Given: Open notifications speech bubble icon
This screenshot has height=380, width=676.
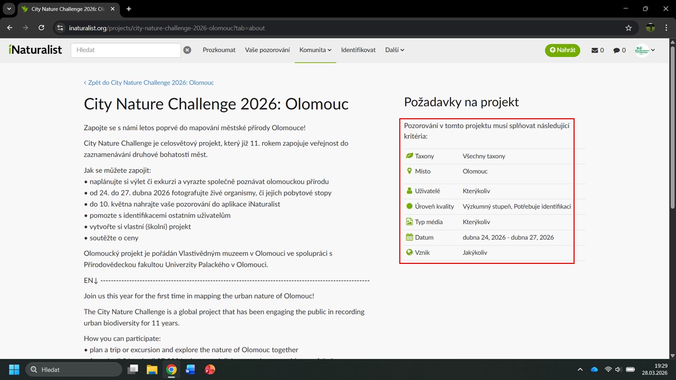Looking at the screenshot, I should [619, 50].
